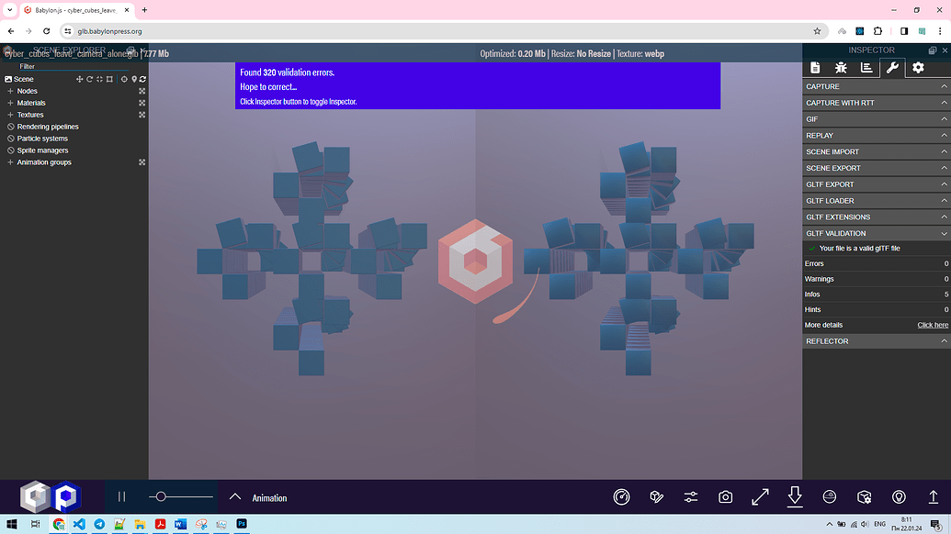Click the Filter input in Scene Explorer
The image size is (951, 534).
[x=64, y=66]
